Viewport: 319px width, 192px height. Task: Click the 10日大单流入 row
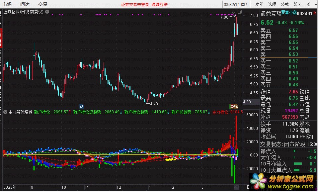pos(288,170)
